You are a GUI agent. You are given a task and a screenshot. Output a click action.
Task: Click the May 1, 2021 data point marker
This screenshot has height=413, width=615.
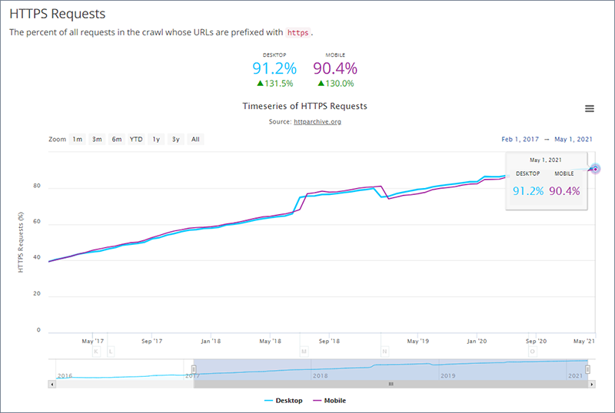595,169
